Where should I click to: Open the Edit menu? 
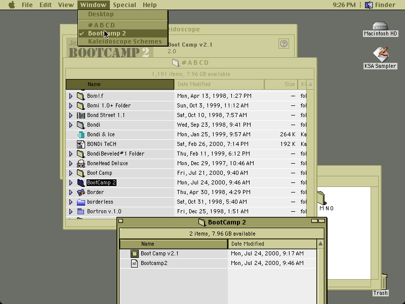click(46, 5)
